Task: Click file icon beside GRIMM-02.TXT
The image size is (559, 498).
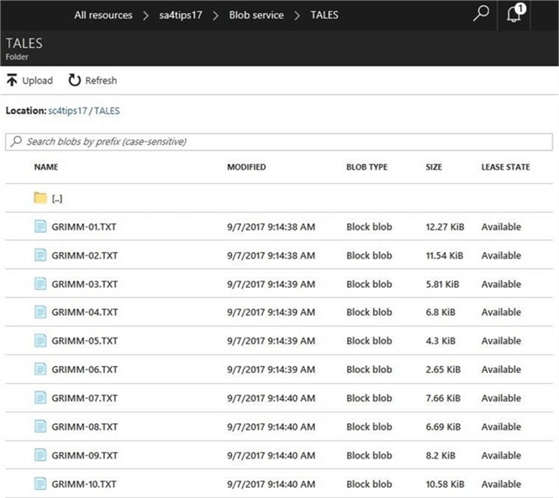Action: (x=40, y=255)
